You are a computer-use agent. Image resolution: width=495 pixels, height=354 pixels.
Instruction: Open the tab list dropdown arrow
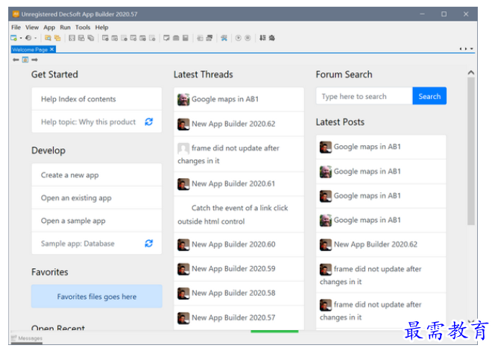(472, 48)
